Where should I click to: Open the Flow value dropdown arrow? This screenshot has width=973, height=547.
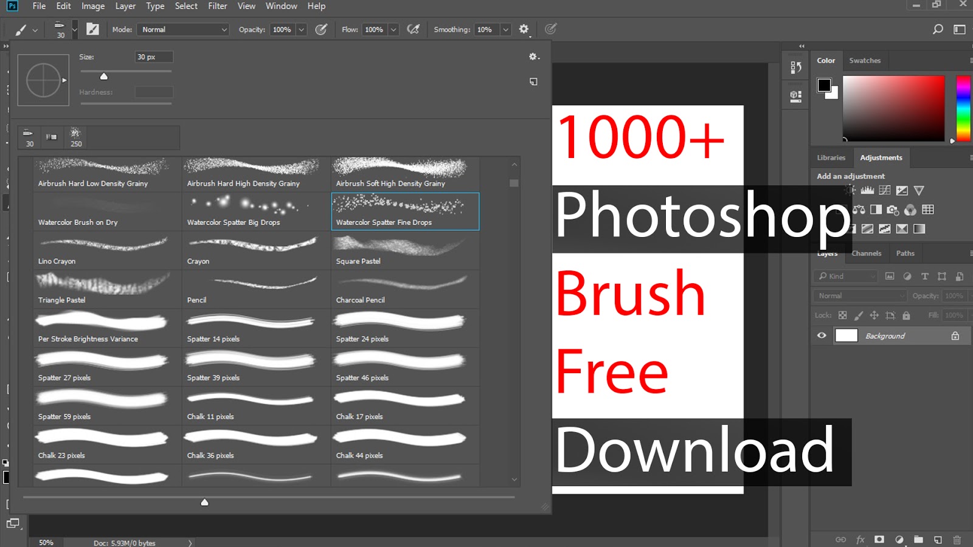point(393,29)
